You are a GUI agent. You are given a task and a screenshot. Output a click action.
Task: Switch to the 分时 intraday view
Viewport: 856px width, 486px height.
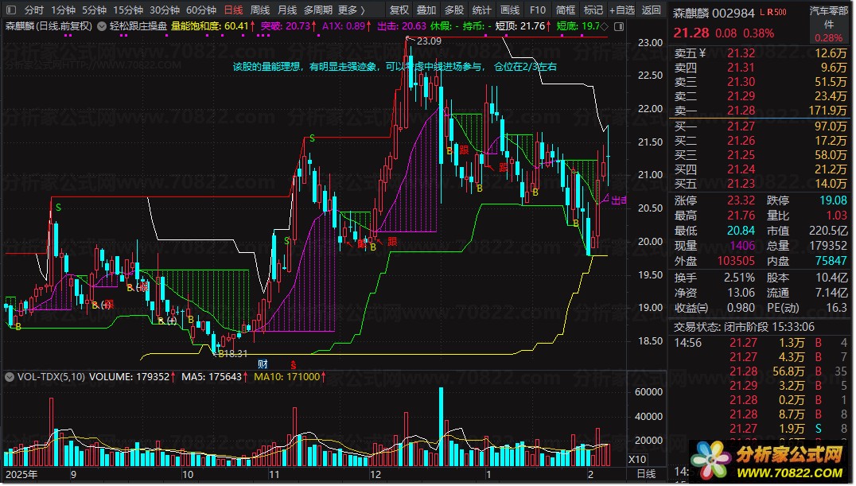coord(34,10)
